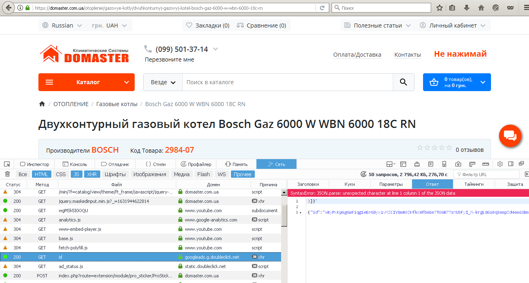Image resolution: width=529 pixels, height=283 pixels.
Task: Open the downloads arrow icon
Action: click(466, 8)
